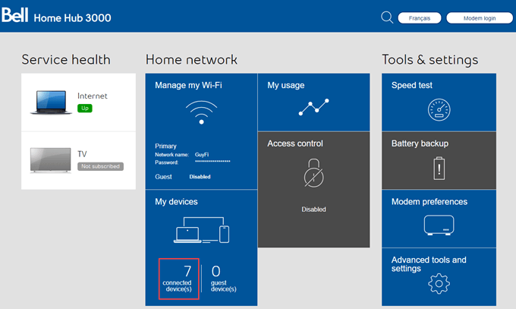Viewport: 516px width, 309px height.
Task: Open the Access control padlock icon
Action: click(x=313, y=173)
